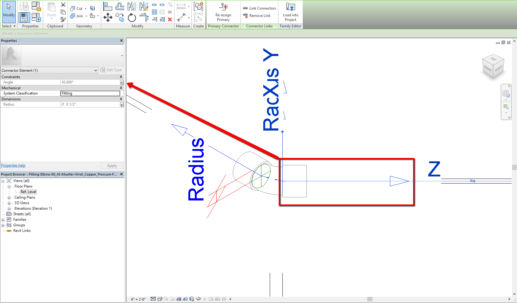Click the Paste button
Screen dimensions: 517x303
coord(51,11)
